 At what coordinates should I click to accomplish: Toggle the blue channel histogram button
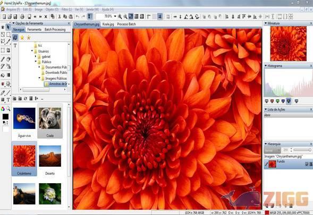coord(283,101)
